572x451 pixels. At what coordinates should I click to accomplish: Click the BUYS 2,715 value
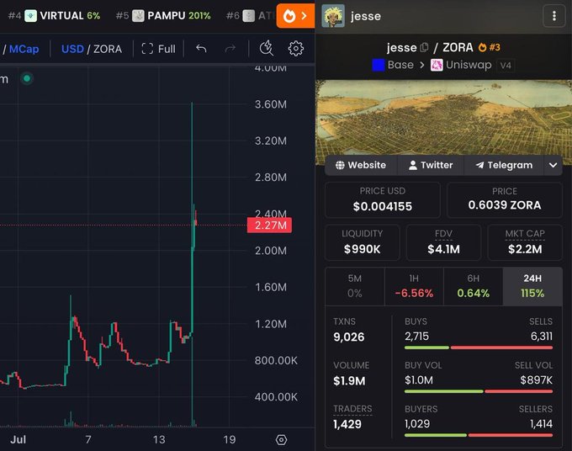pyautogui.click(x=416, y=336)
